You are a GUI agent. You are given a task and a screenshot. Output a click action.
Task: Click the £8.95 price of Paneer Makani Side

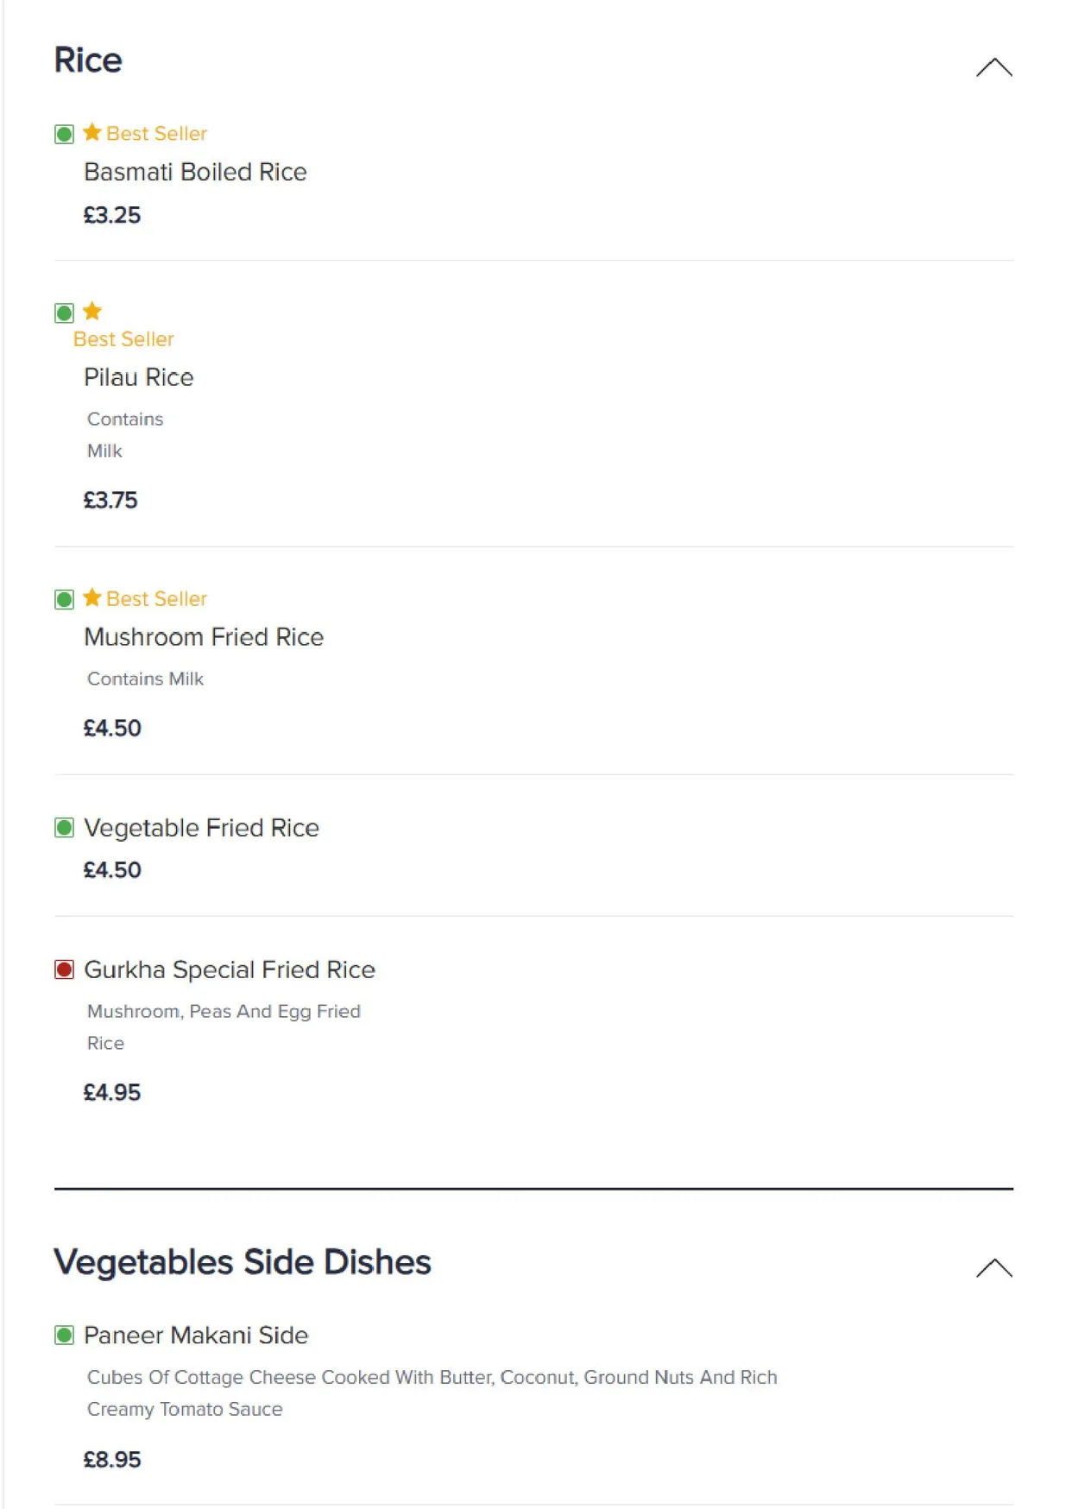pyautogui.click(x=112, y=1460)
